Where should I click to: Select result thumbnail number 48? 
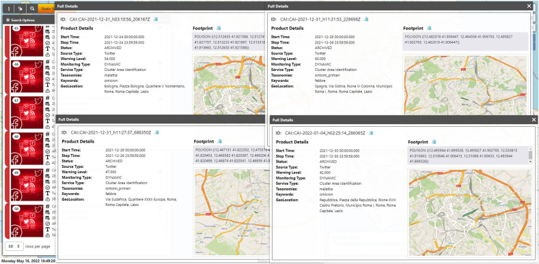coord(27,148)
